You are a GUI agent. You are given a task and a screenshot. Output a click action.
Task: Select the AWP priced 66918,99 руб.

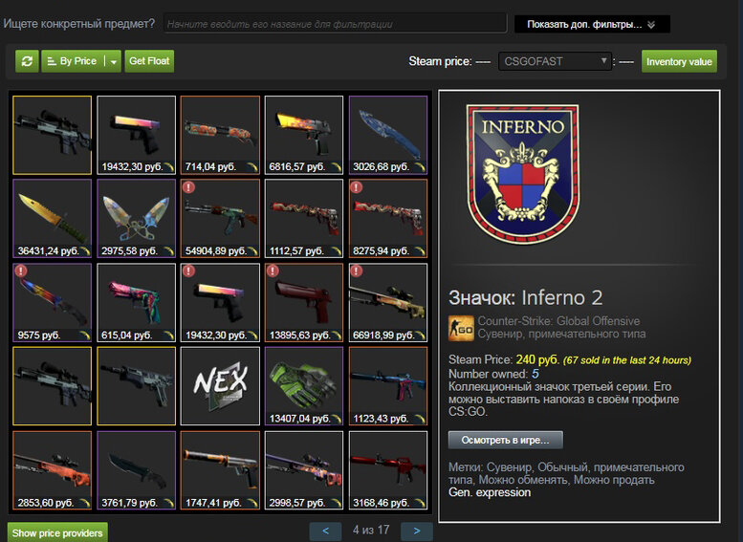coord(388,303)
